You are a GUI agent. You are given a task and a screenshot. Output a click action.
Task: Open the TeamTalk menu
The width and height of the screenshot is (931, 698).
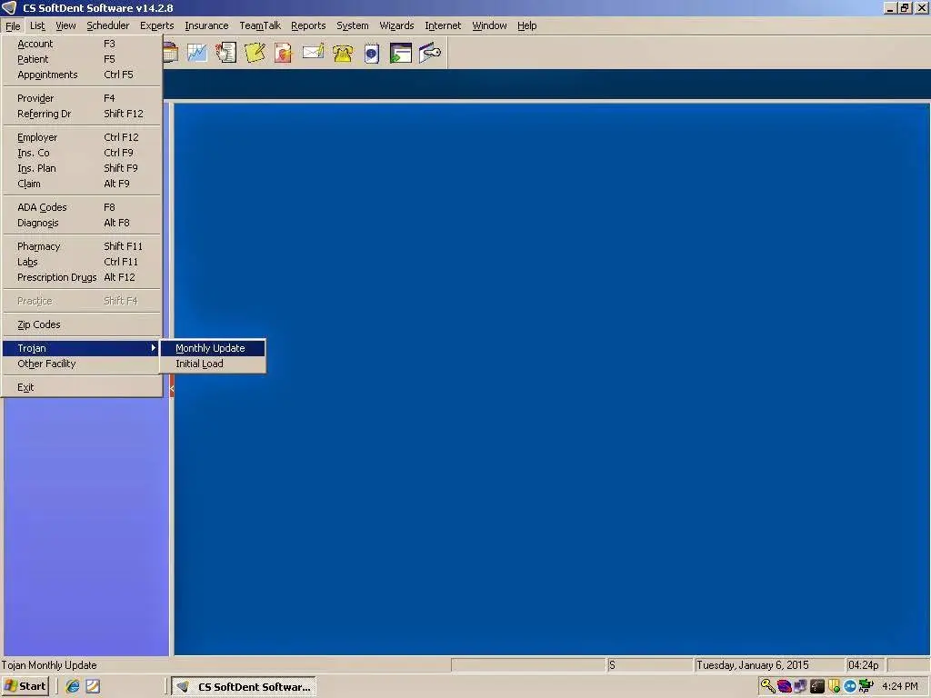coord(260,25)
